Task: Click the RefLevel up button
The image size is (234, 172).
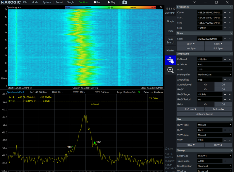Action: click(x=218, y=110)
